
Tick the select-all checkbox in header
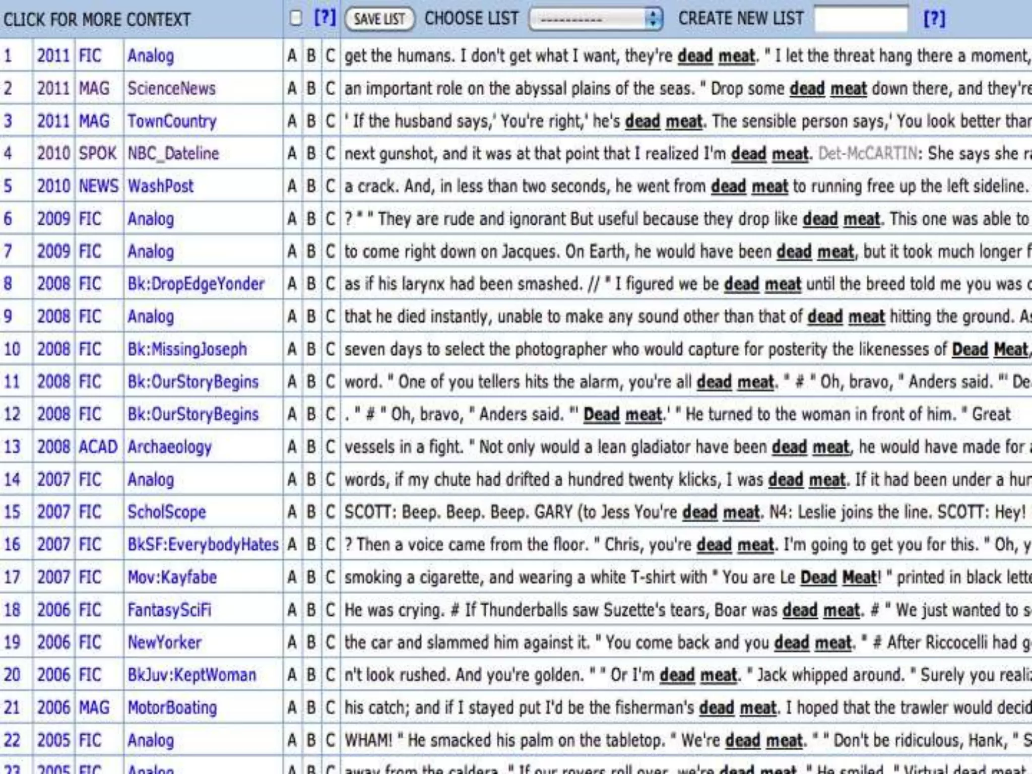296,19
